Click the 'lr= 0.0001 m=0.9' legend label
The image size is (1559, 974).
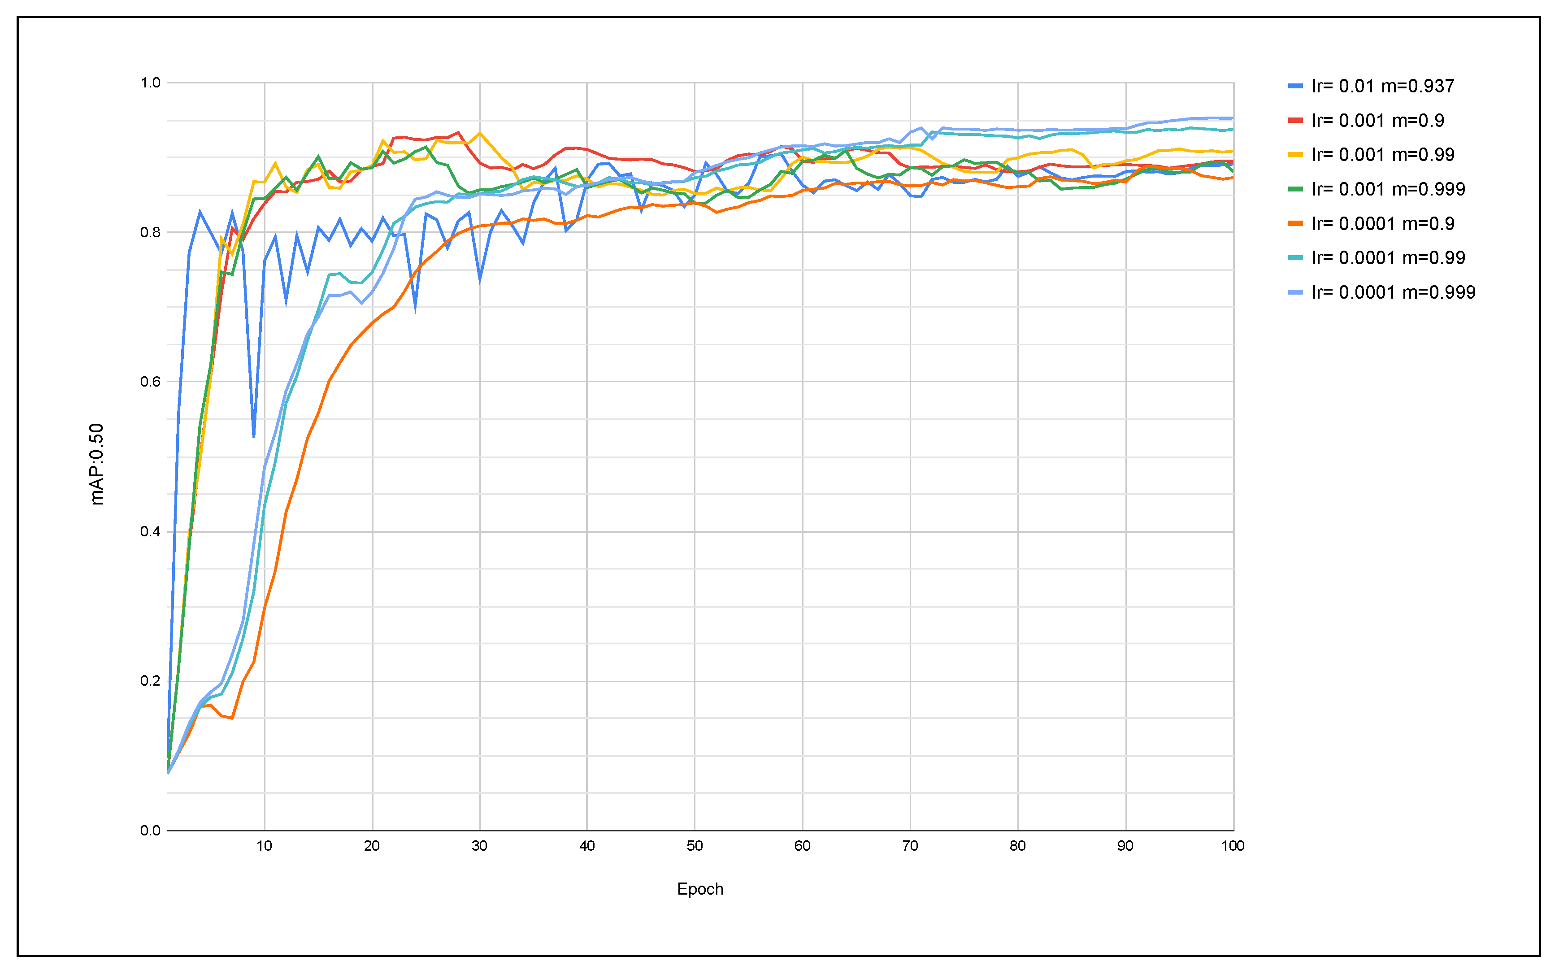tap(1383, 223)
